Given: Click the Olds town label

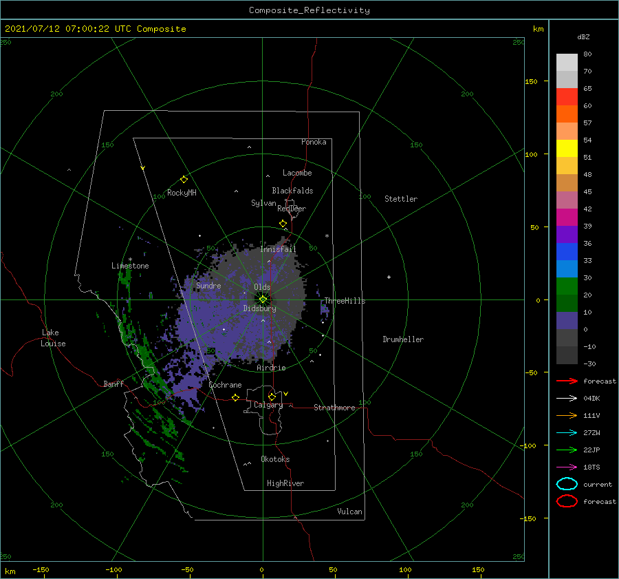Looking at the screenshot, I should pyautogui.click(x=262, y=287).
